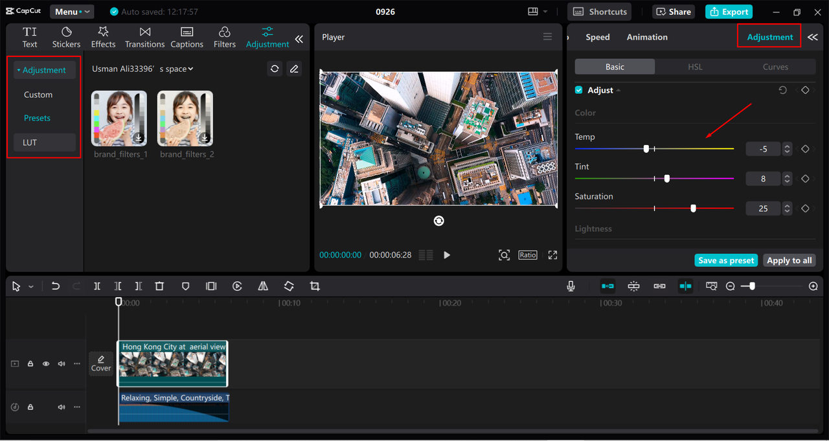Image resolution: width=829 pixels, height=441 pixels.
Task: Click Save as preset
Action: coord(726,260)
